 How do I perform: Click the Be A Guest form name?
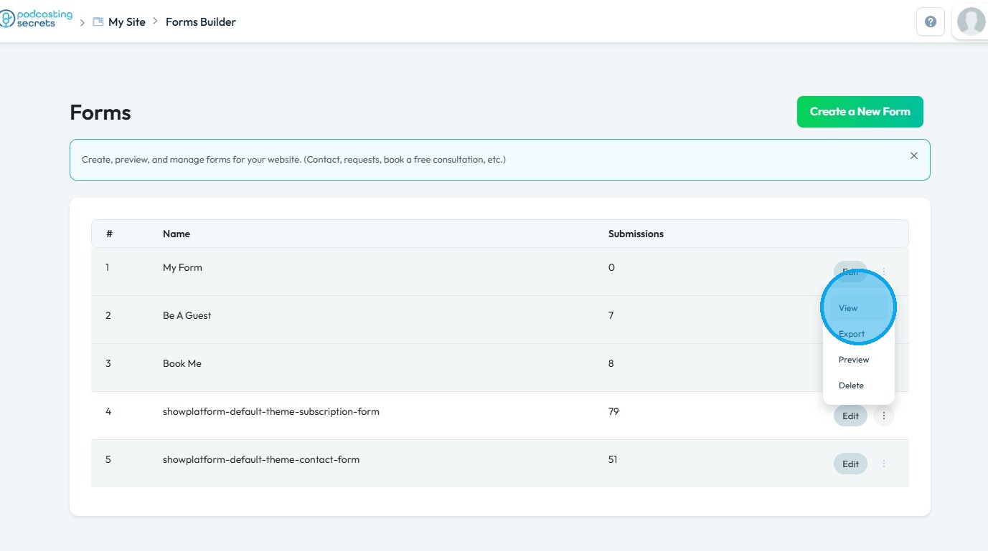[x=187, y=315]
